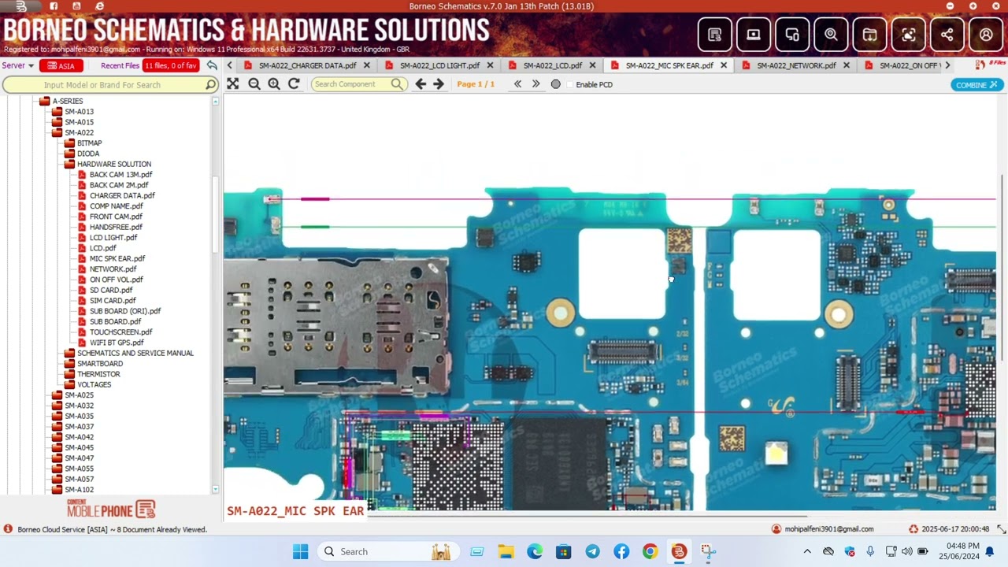Jump back with double left chevron
This screenshot has width=1008, height=567.
pyautogui.click(x=517, y=84)
